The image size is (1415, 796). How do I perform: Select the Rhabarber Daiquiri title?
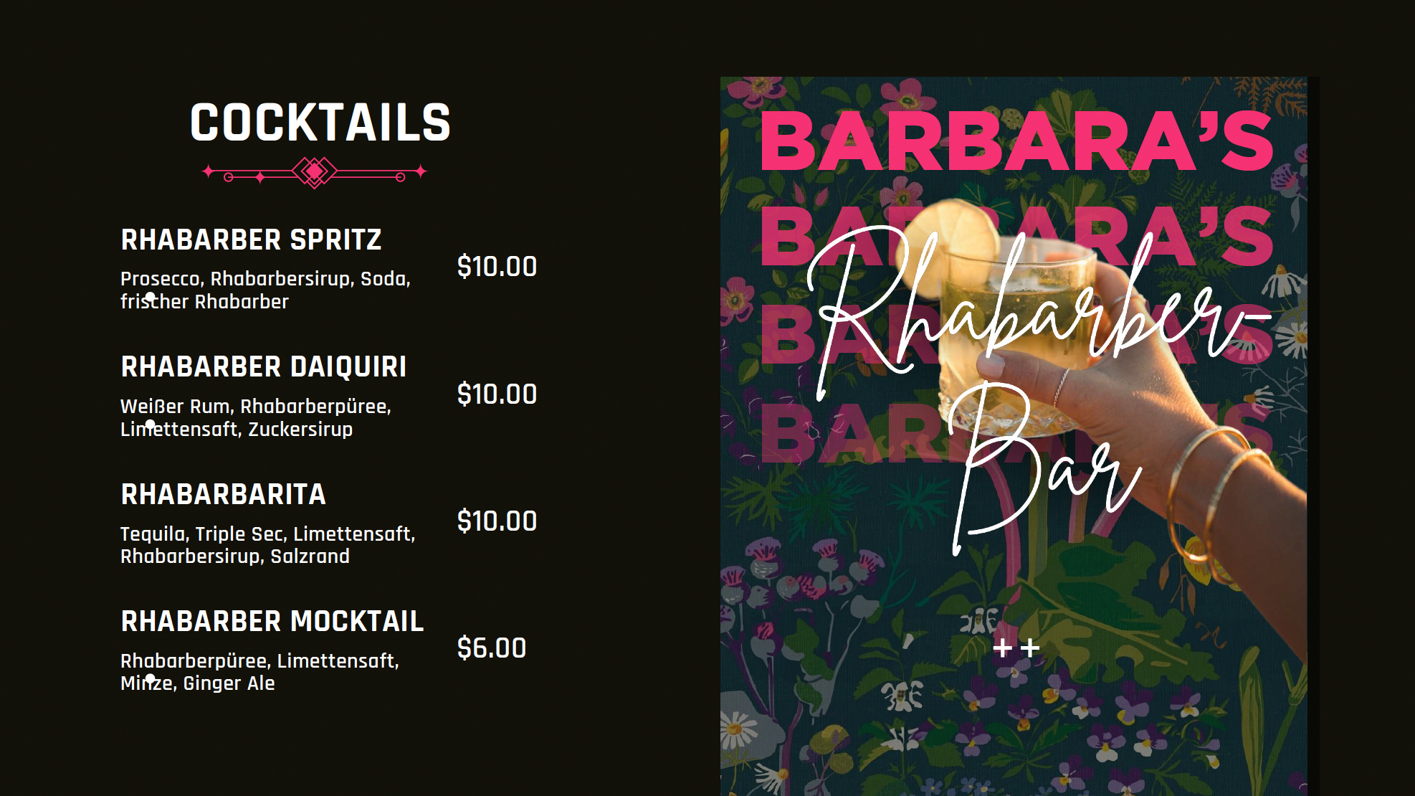point(263,366)
